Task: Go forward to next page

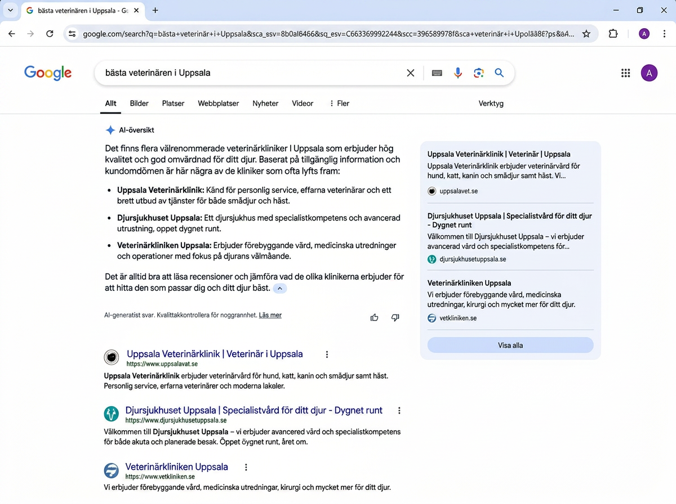Action: click(x=30, y=34)
